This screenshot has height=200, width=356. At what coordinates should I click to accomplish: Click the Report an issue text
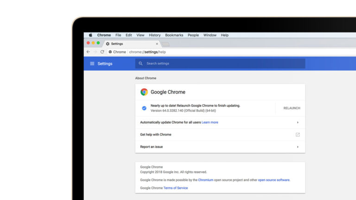pyautogui.click(x=152, y=147)
